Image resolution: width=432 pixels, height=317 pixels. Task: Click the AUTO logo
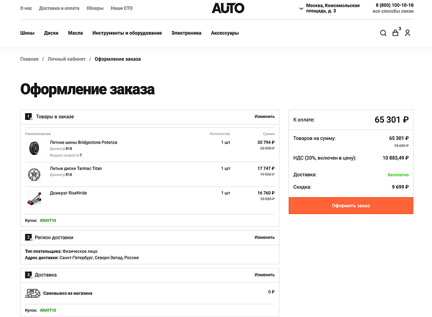[228, 8]
